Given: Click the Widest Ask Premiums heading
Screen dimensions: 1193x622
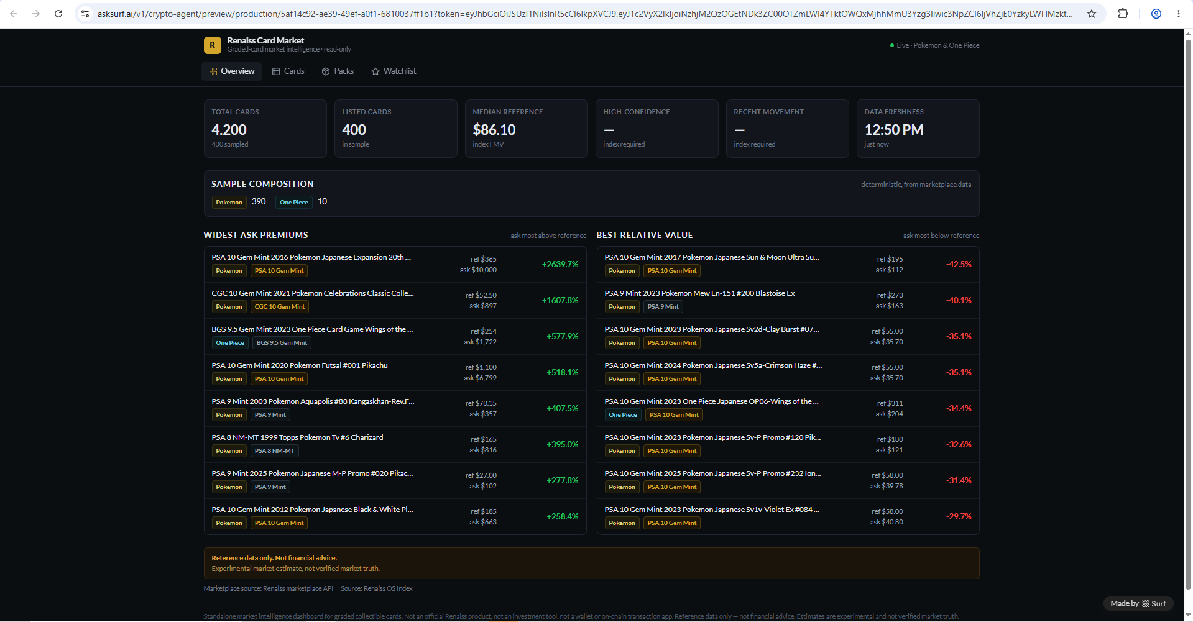Looking at the screenshot, I should point(256,235).
